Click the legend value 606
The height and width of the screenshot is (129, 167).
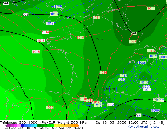coord(80,128)
